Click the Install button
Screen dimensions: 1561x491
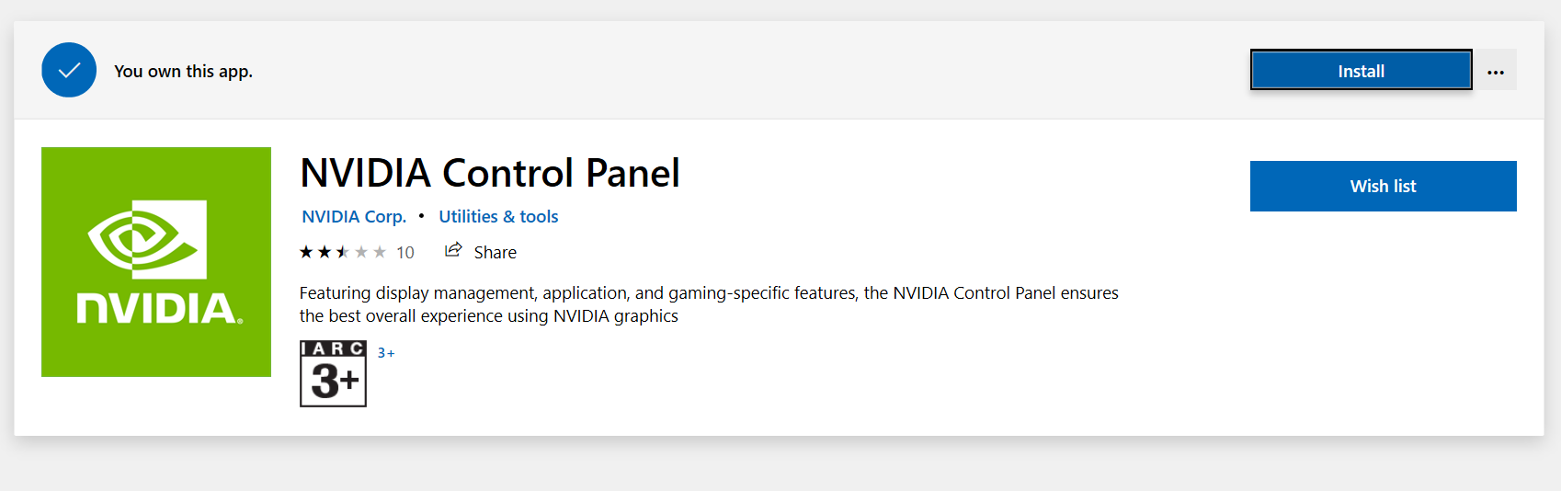(x=1361, y=70)
